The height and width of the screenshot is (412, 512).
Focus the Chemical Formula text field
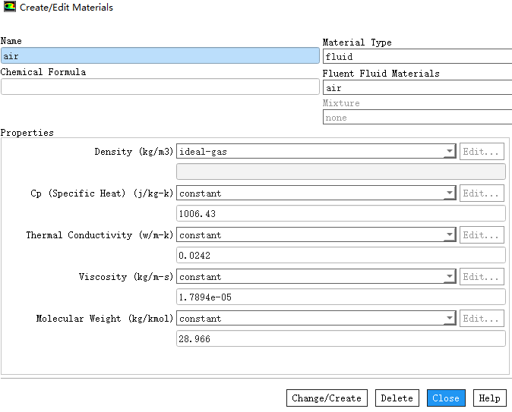(x=160, y=87)
